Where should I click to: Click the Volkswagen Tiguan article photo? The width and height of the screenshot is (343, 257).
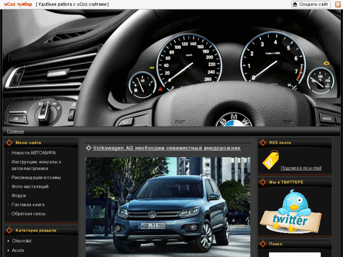click(x=168, y=207)
